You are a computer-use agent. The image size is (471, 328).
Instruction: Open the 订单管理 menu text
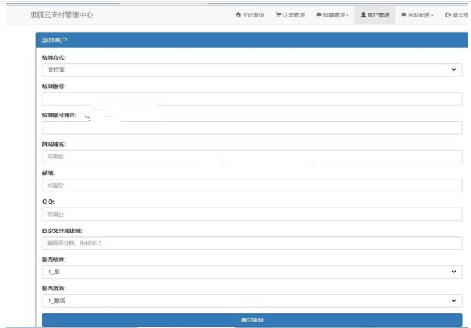click(x=293, y=15)
